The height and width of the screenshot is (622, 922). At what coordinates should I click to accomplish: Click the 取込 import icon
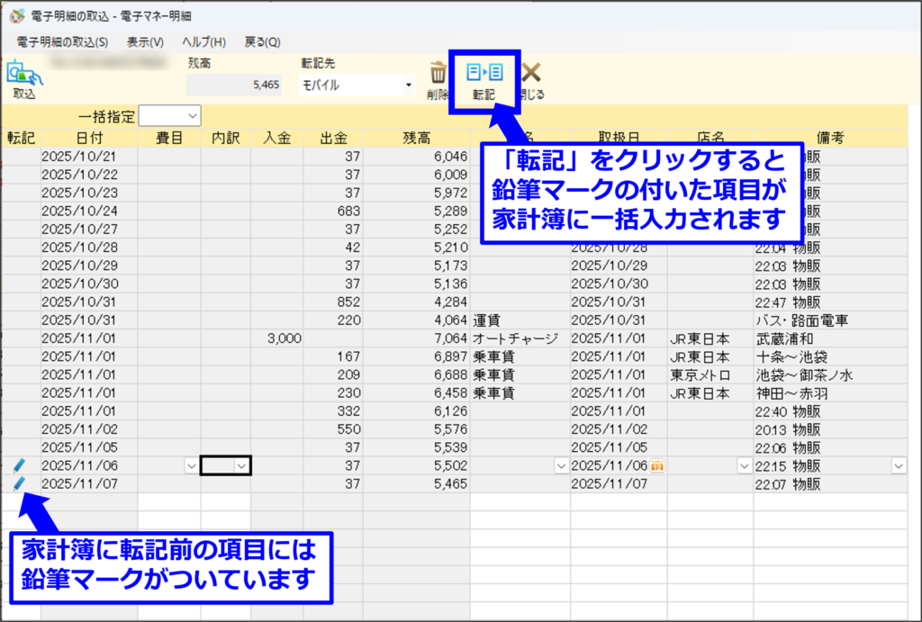pos(24,76)
